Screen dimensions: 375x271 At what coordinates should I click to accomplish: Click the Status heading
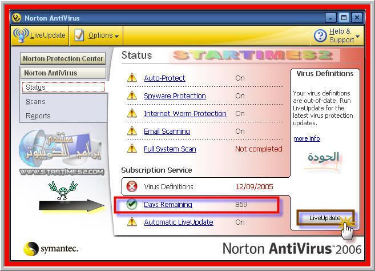pyautogui.click(x=136, y=55)
